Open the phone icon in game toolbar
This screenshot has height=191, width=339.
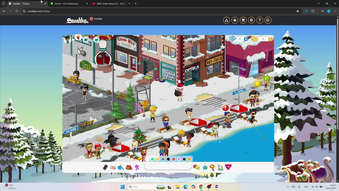(x=105, y=167)
